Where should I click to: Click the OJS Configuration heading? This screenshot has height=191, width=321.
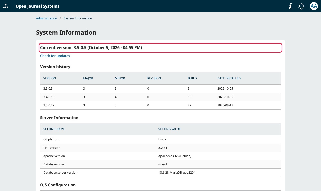(58, 185)
